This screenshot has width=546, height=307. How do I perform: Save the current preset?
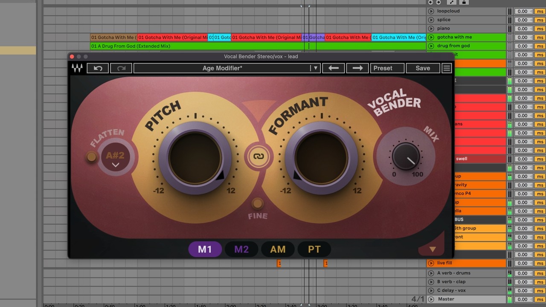(423, 68)
